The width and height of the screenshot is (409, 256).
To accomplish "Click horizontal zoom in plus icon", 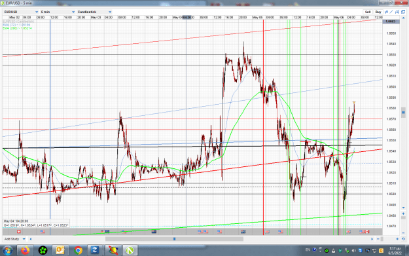I will tap(397, 239).
